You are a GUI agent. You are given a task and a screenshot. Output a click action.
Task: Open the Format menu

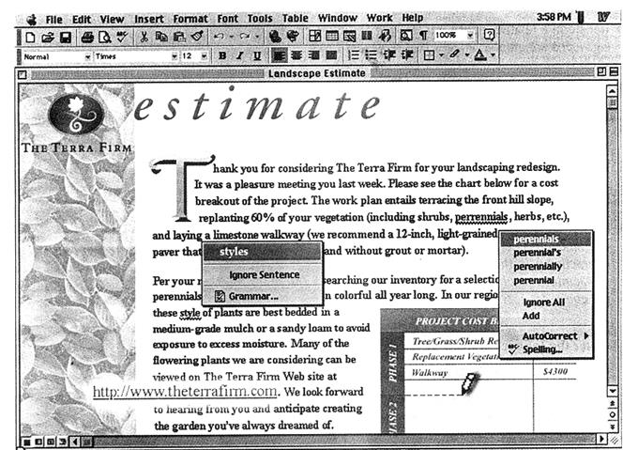[x=190, y=19]
